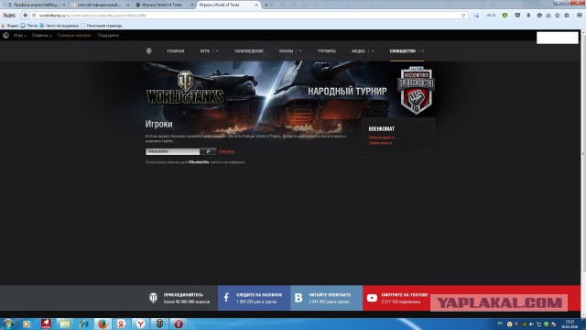Close the active Игроки tab
Viewport: 586px width, 330px height.
256,5
